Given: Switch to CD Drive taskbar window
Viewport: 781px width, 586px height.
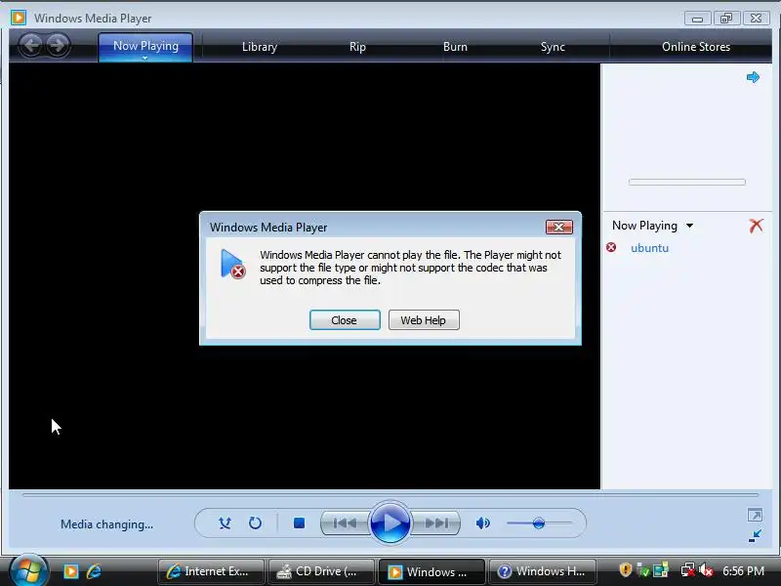Looking at the screenshot, I should [x=321, y=571].
